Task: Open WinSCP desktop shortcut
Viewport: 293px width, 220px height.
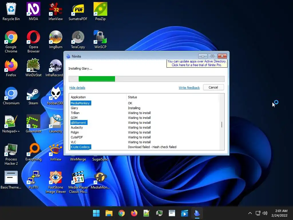Action: point(100,40)
